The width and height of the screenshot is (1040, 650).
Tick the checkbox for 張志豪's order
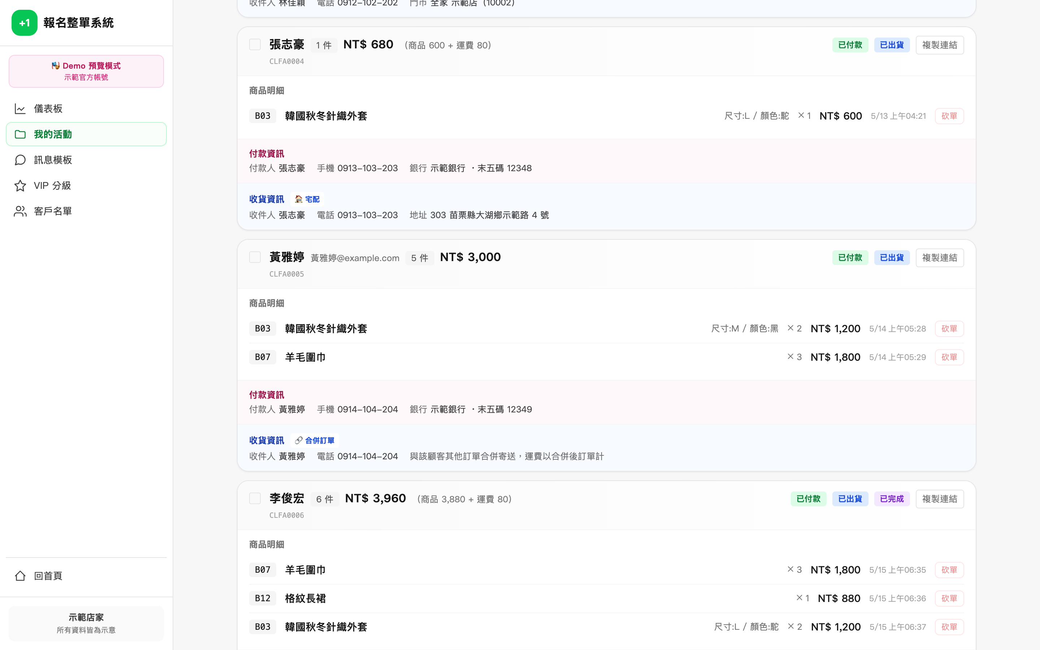click(x=255, y=45)
